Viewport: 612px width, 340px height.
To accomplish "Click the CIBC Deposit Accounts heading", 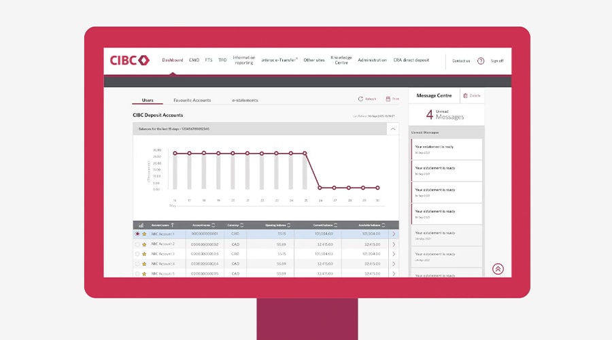I will [158, 115].
